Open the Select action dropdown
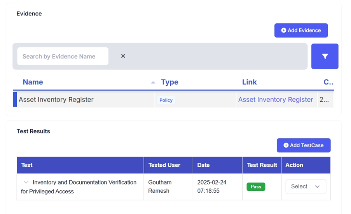This screenshot has width=351, height=214. coord(306,186)
